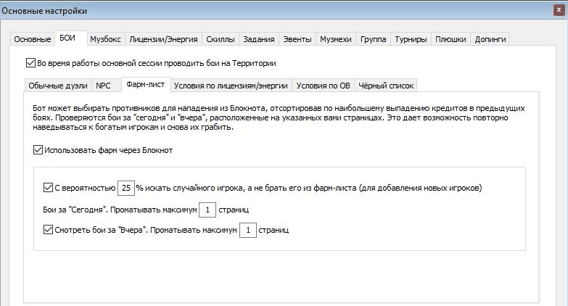Open the Турниры tab
The width and height of the screenshot is (568, 306).
coord(411,39)
